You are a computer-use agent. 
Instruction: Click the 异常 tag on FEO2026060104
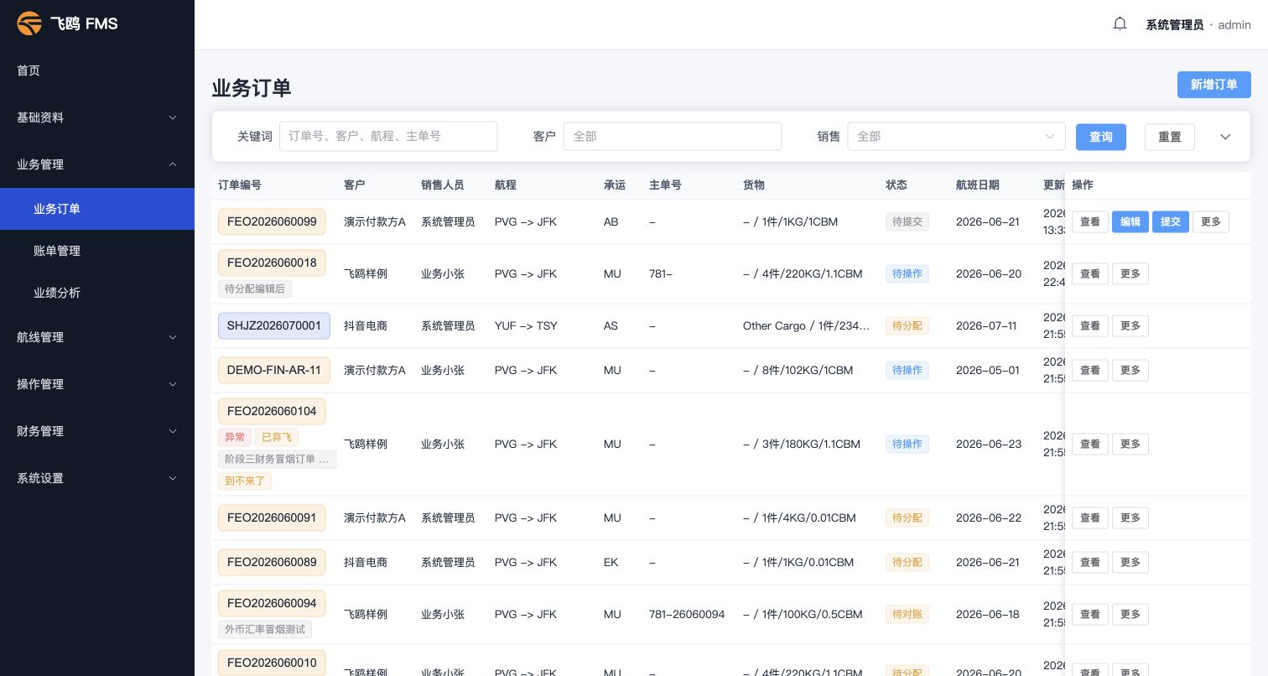click(234, 438)
